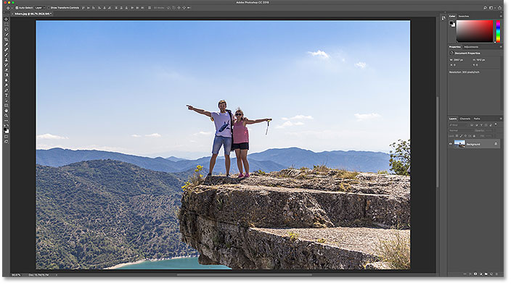The height and width of the screenshot is (285, 511).
Task: Select the Zoom tool
Action: pos(7,116)
